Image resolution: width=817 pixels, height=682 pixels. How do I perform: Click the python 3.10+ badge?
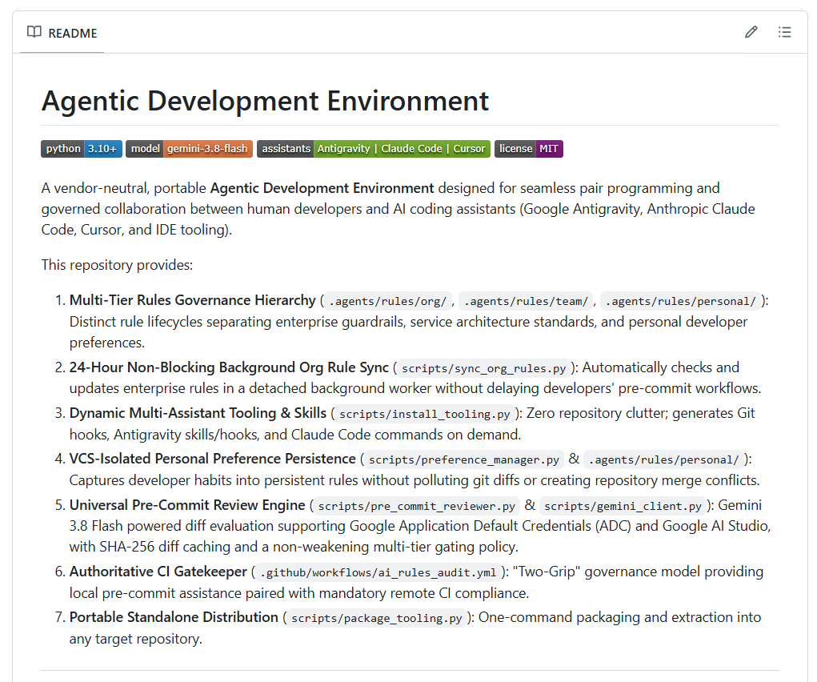82,149
